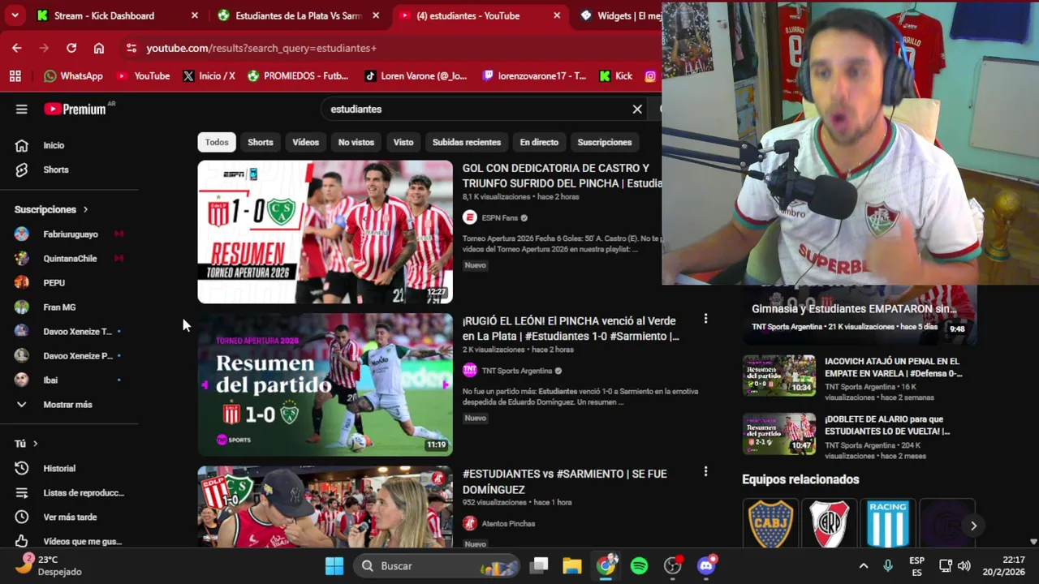This screenshot has width=1039, height=584.
Task: Expand the Suscripciones section arrow
Action: [x=85, y=209]
